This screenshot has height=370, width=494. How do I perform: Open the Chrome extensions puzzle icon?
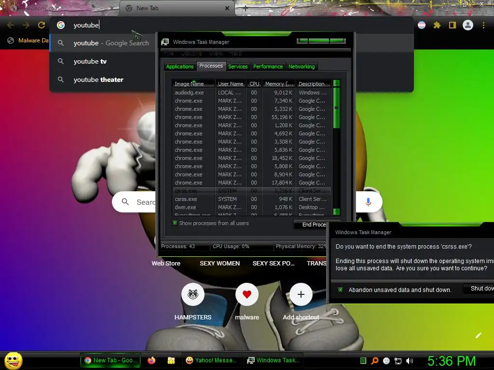437,25
